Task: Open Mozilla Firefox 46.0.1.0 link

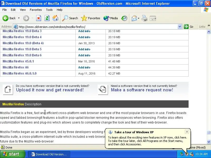Action: 20,73
